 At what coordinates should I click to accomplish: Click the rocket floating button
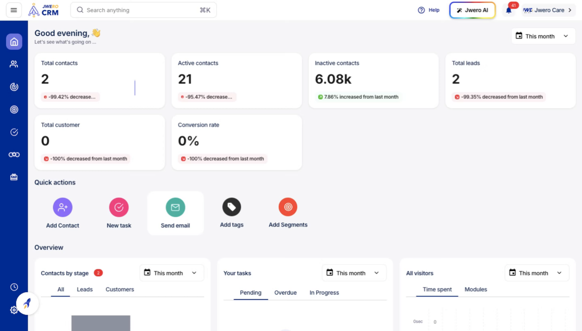(x=27, y=303)
